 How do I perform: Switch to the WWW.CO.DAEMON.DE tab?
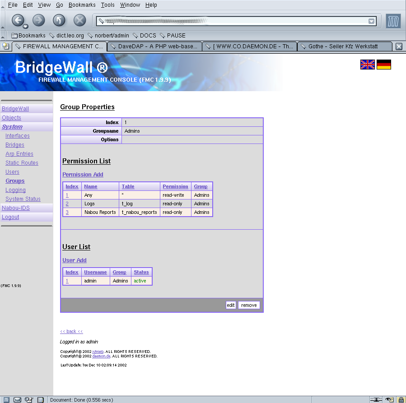coord(250,46)
